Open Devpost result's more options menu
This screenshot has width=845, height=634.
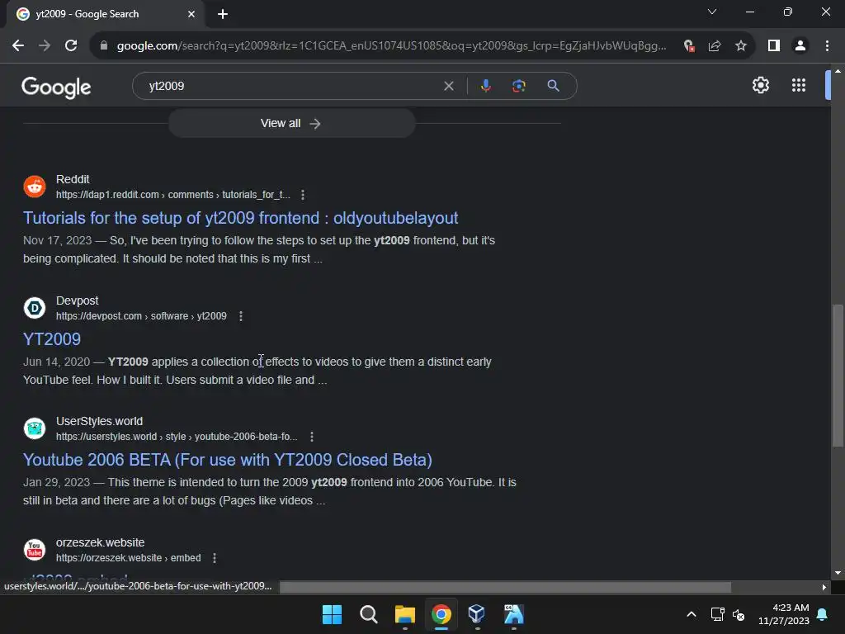241,316
